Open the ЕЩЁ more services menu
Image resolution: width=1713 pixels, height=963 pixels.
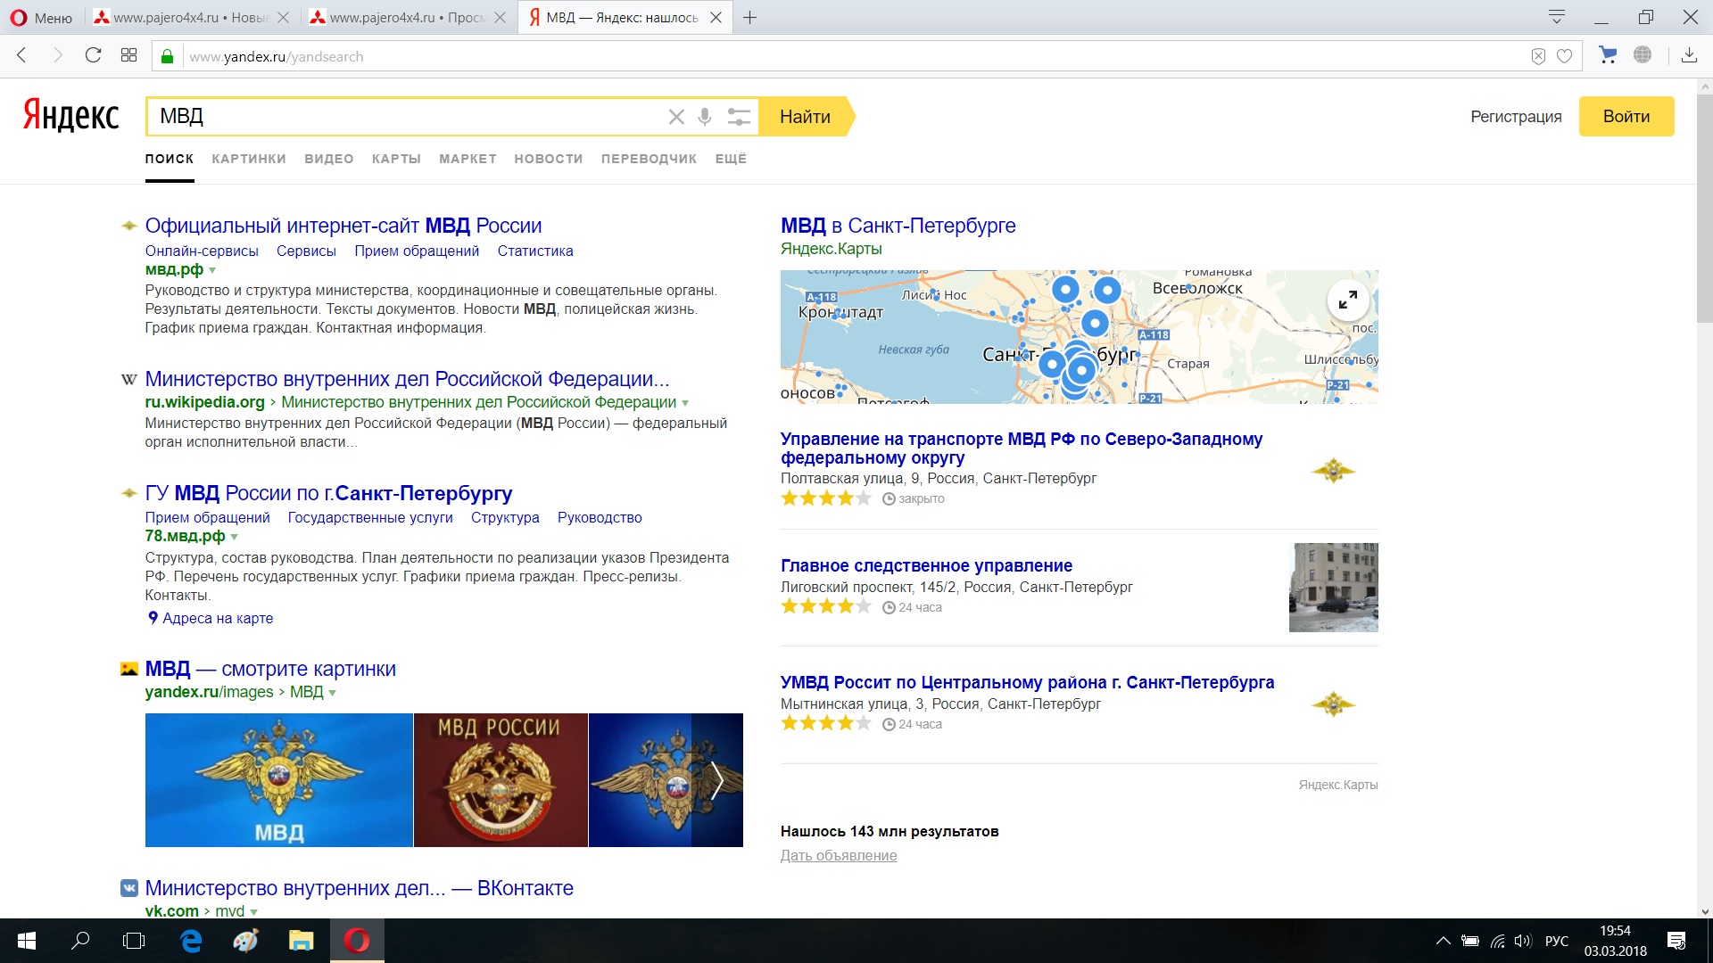tap(730, 159)
